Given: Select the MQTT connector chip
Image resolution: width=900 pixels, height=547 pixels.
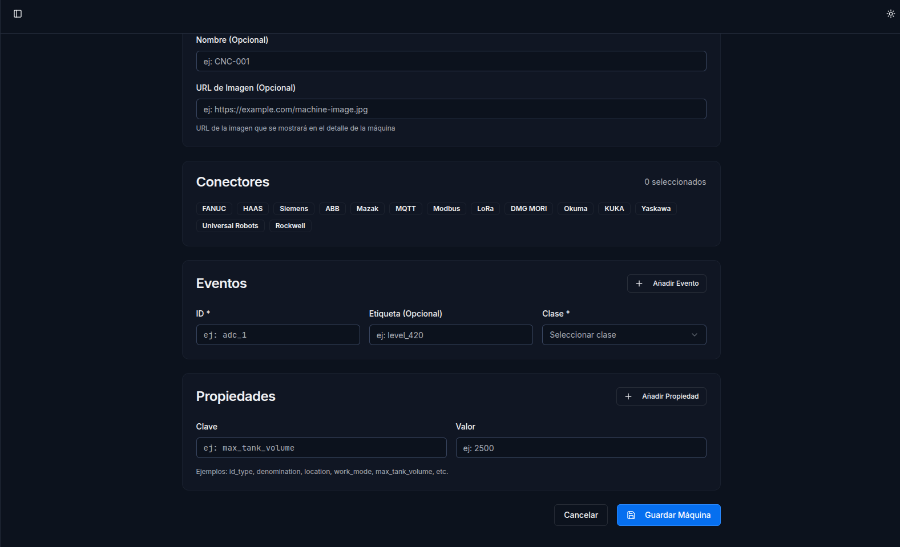Looking at the screenshot, I should [405, 209].
